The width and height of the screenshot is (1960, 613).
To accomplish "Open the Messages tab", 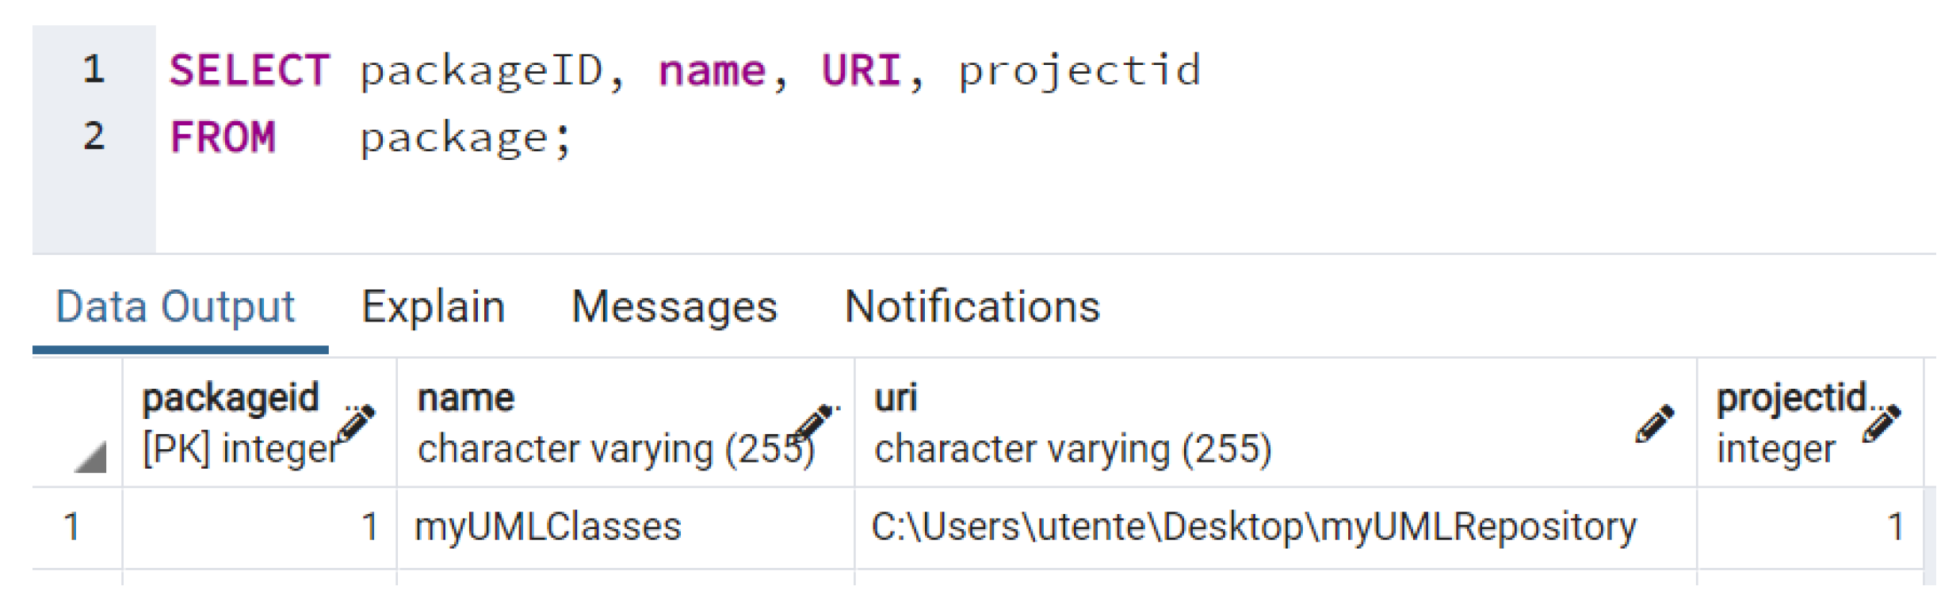I will click(674, 307).
